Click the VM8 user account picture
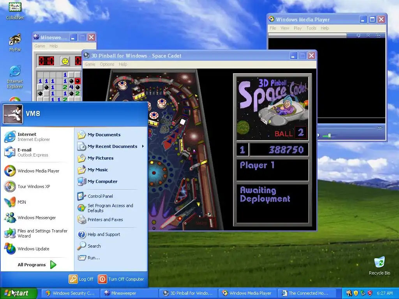 (13, 114)
